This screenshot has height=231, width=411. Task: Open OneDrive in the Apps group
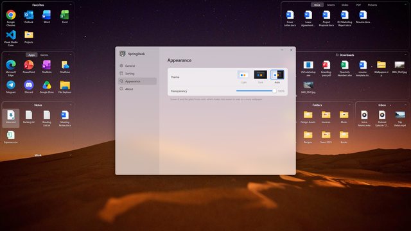(65, 67)
